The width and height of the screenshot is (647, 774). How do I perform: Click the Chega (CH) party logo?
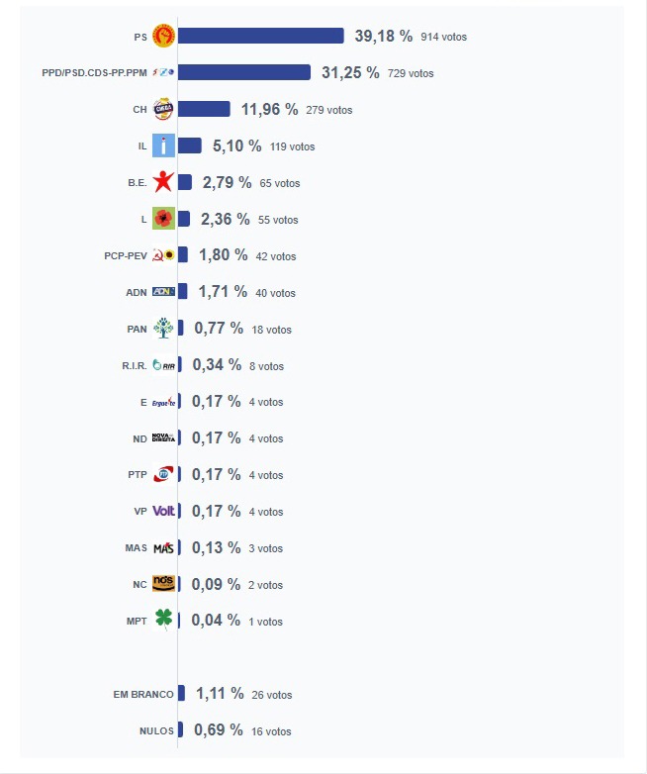tap(163, 109)
